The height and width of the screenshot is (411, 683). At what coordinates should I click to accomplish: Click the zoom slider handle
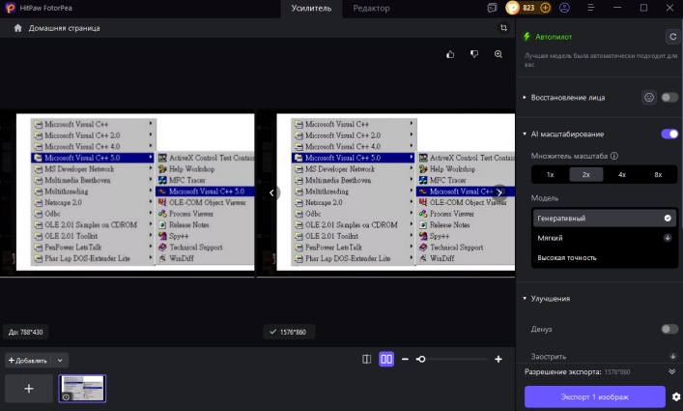421,359
